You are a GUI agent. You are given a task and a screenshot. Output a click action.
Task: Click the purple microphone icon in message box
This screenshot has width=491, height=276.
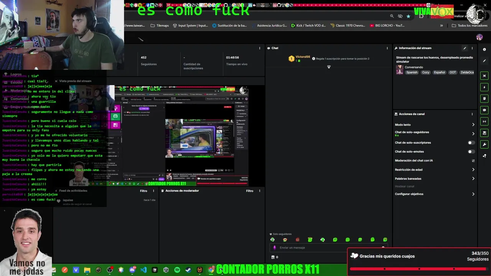click(274, 248)
